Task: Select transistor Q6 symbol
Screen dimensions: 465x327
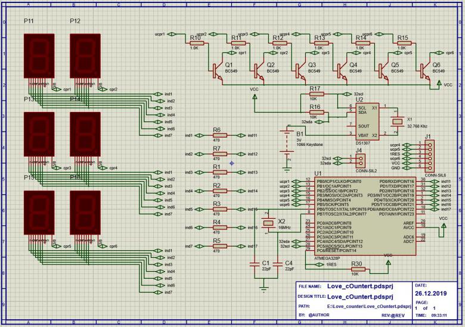Action: [x=425, y=71]
